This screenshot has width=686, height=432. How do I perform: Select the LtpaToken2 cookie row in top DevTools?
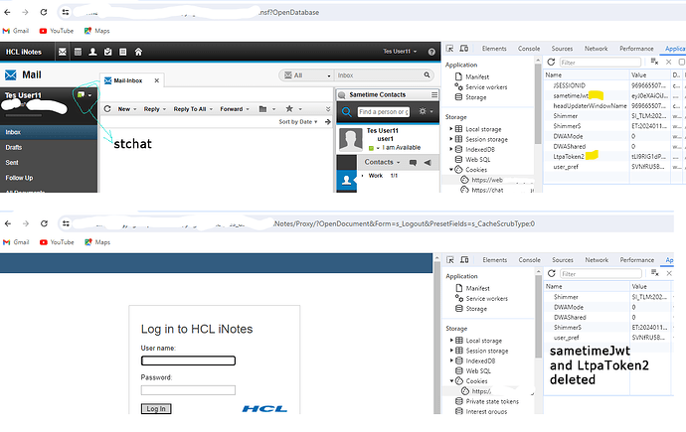tap(612, 156)
